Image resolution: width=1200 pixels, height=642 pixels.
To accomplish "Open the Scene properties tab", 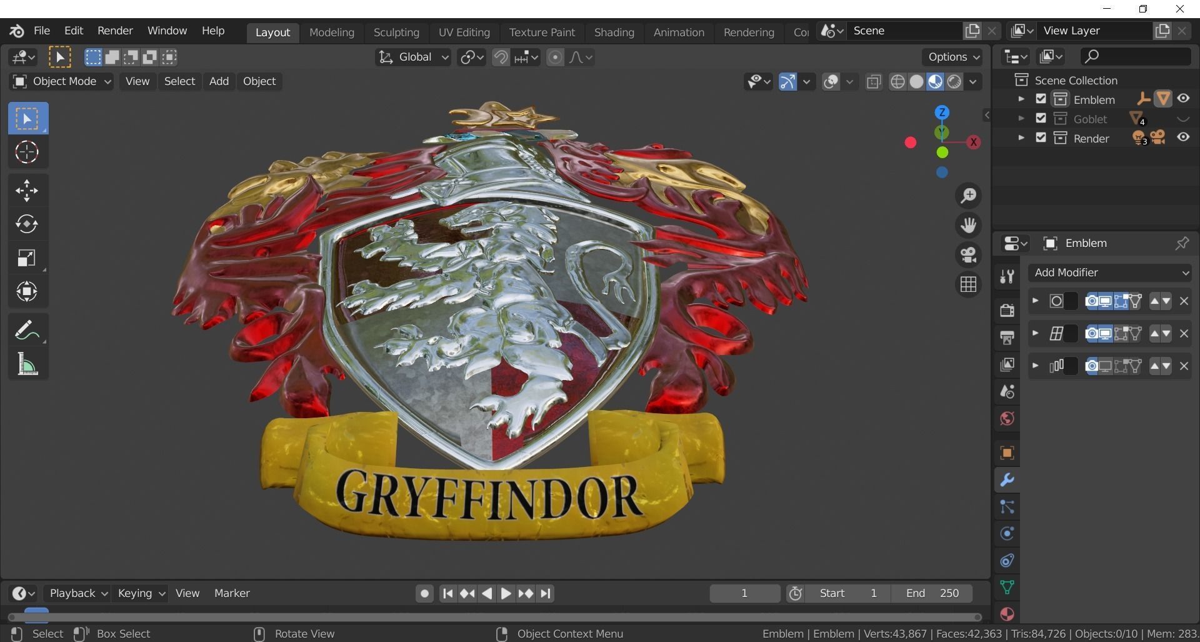I will point(1007,391).
